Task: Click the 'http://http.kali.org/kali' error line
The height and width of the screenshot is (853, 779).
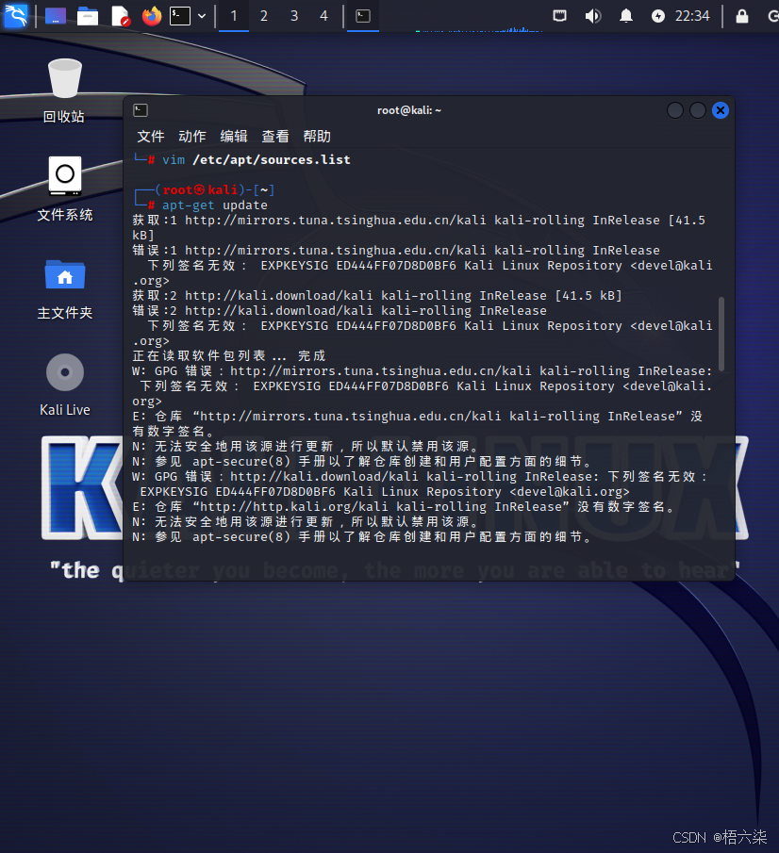Action: tap(404, 507)
